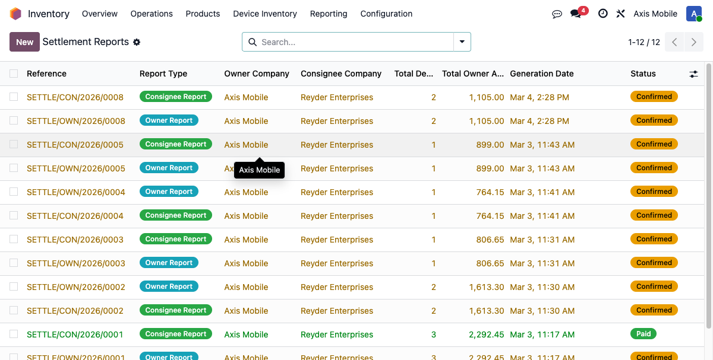713x360 pixels.
Task: Open the messages icon with badge 4
Action: point(575,14)
